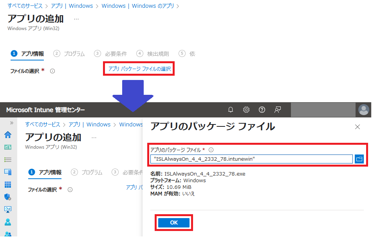Click the package file name input field
The image size is (372, 238).
(x=251, y=159)
